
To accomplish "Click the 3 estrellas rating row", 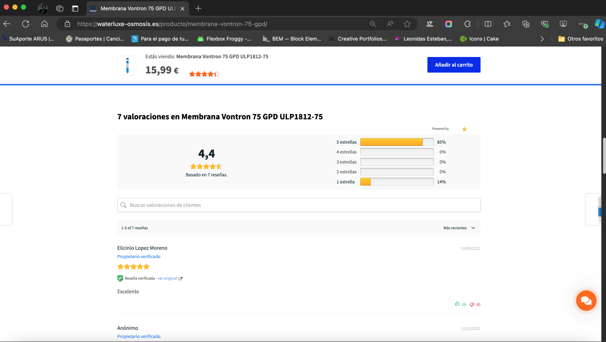I will pyautogui.click(x=391, y=162).
